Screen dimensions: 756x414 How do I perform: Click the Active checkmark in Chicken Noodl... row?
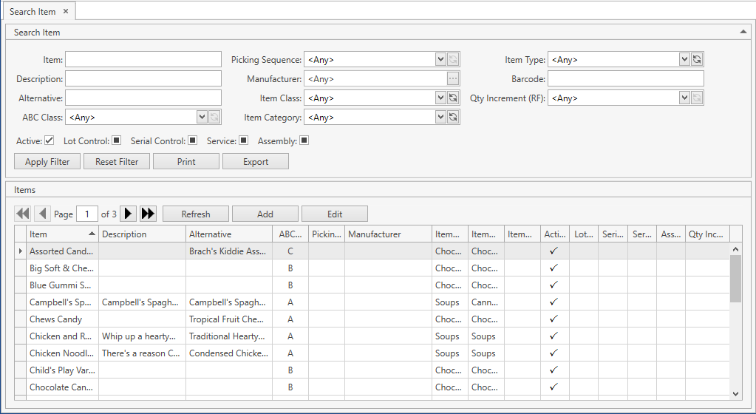pyautogui.click(x=554, y=353)
